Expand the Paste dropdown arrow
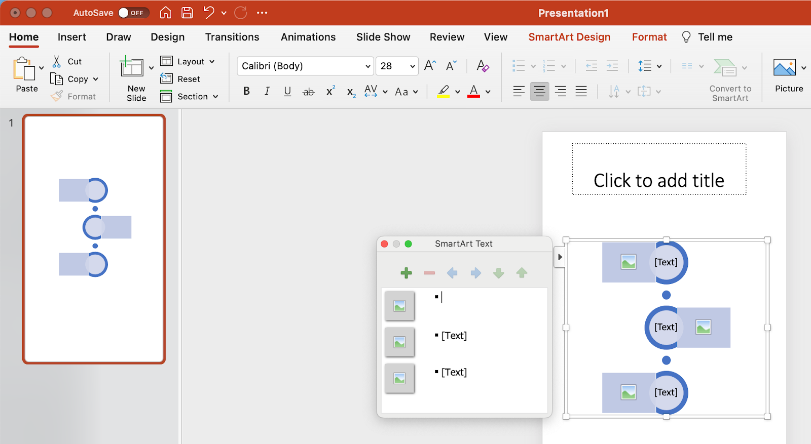 point(42,67)
